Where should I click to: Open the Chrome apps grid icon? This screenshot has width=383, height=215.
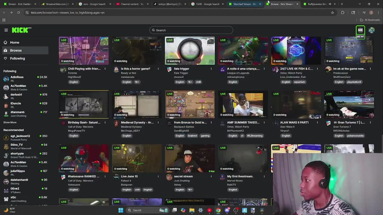[4, 20]
